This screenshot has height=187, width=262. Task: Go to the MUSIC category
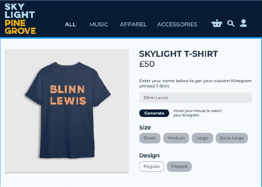point(98,24)
